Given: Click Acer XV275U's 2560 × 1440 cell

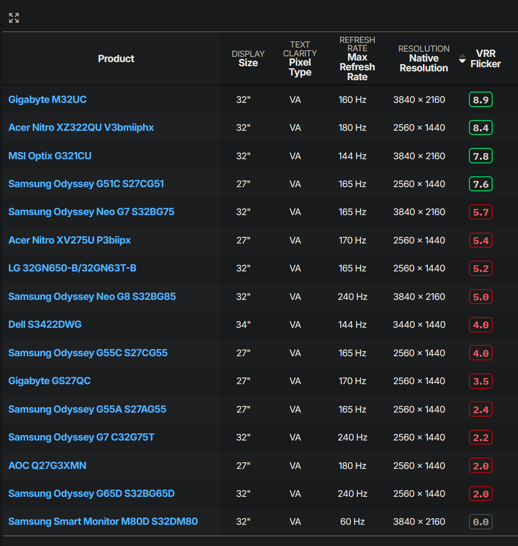Looking at the screenshot, I should [419, 240].
